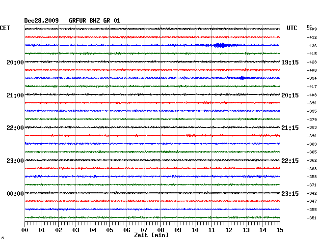The width and height of the screenshot is (319, 243).
Task: Click minute axis tick label 13
Action: point(246,230)
